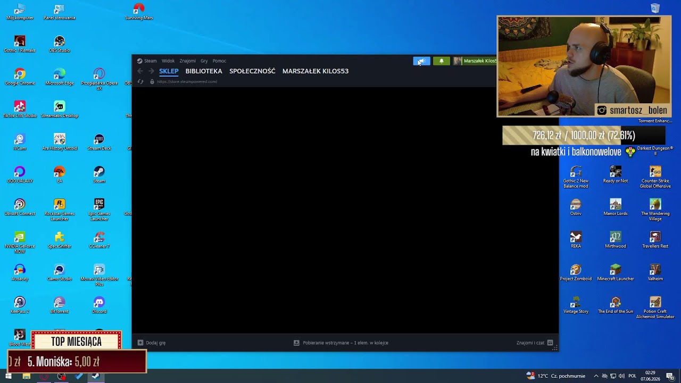Select the Valheim desktop icon
The height and width of the screenshot is (383, 681).
[655, 273]
